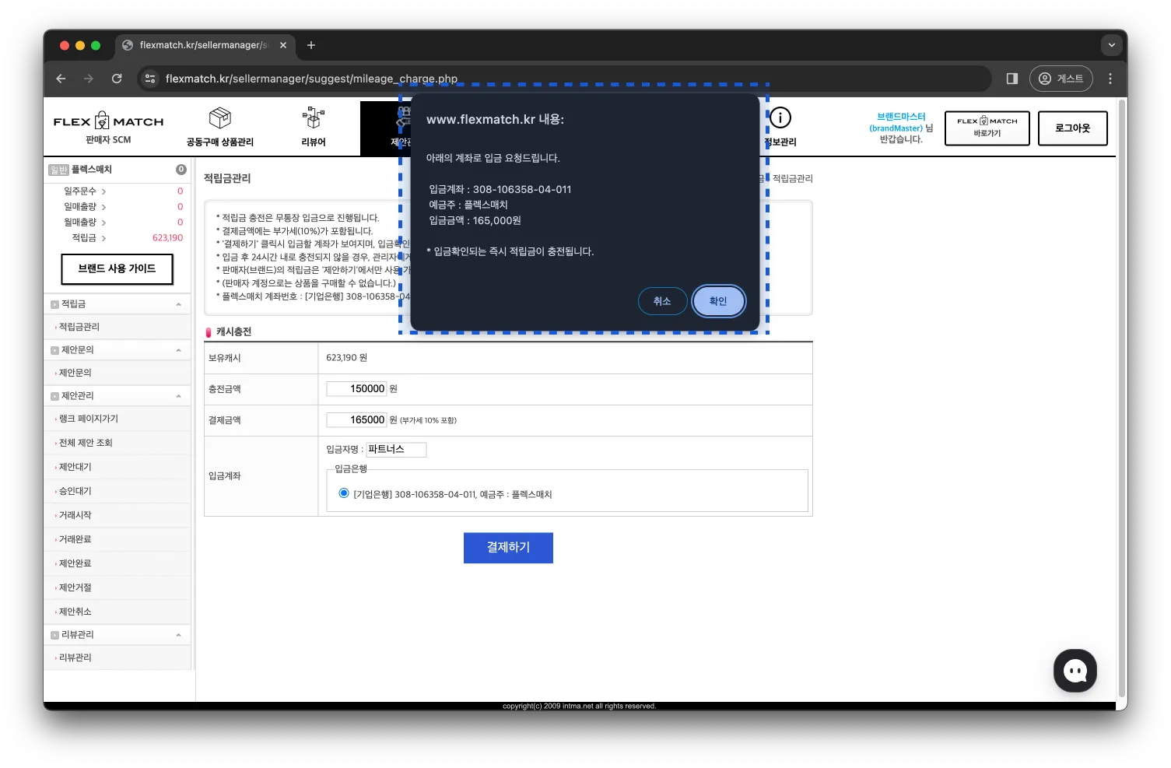Open the 리뷰어 navigation item

coord(314,128)
